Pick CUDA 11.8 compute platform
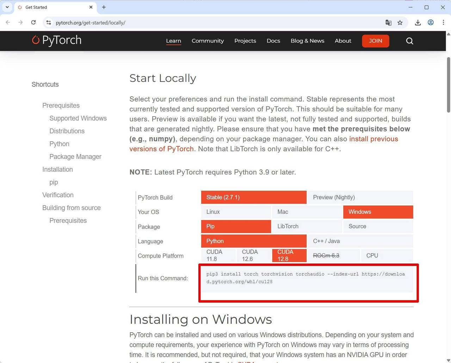Screen dimensions: 451x363 pos(218,256)
